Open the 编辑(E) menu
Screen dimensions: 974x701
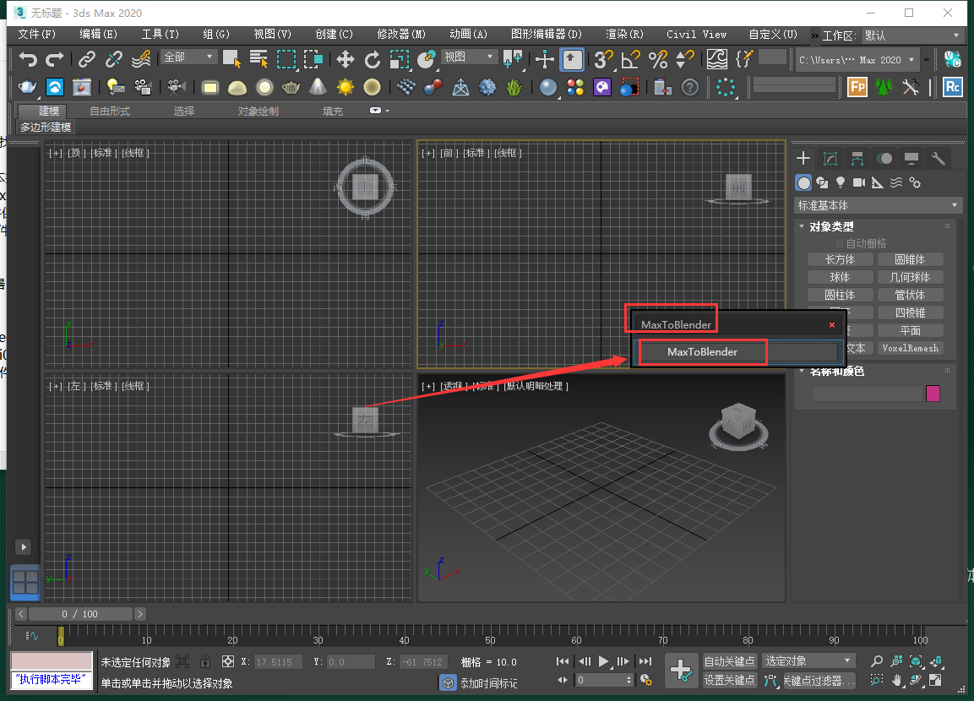(98, 34)
